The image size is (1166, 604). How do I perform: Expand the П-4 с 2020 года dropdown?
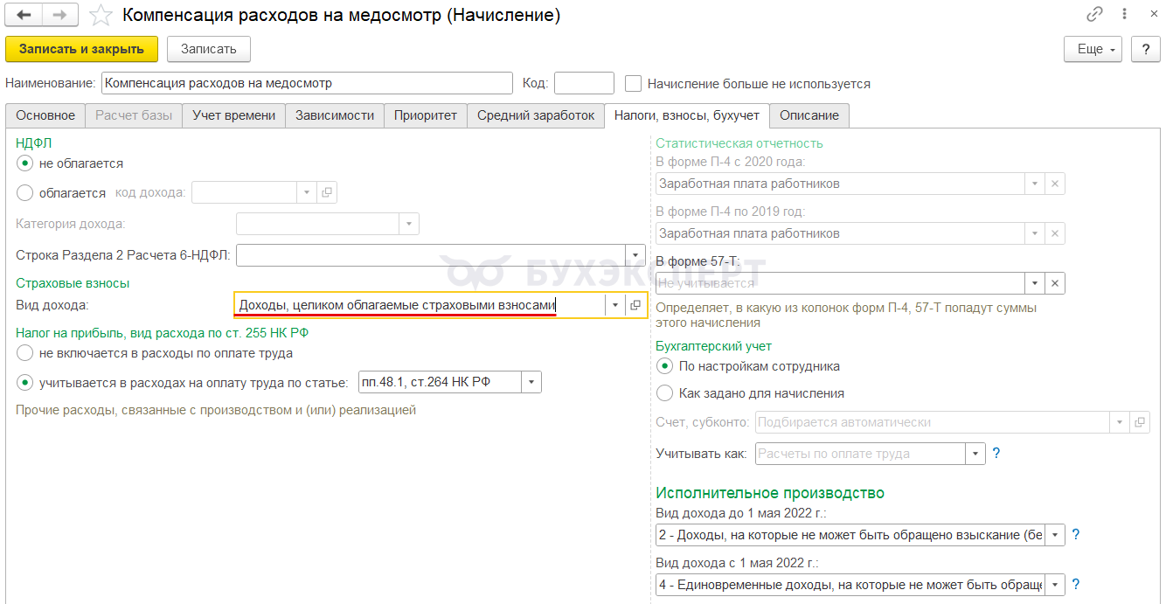tap(1035, 184)
